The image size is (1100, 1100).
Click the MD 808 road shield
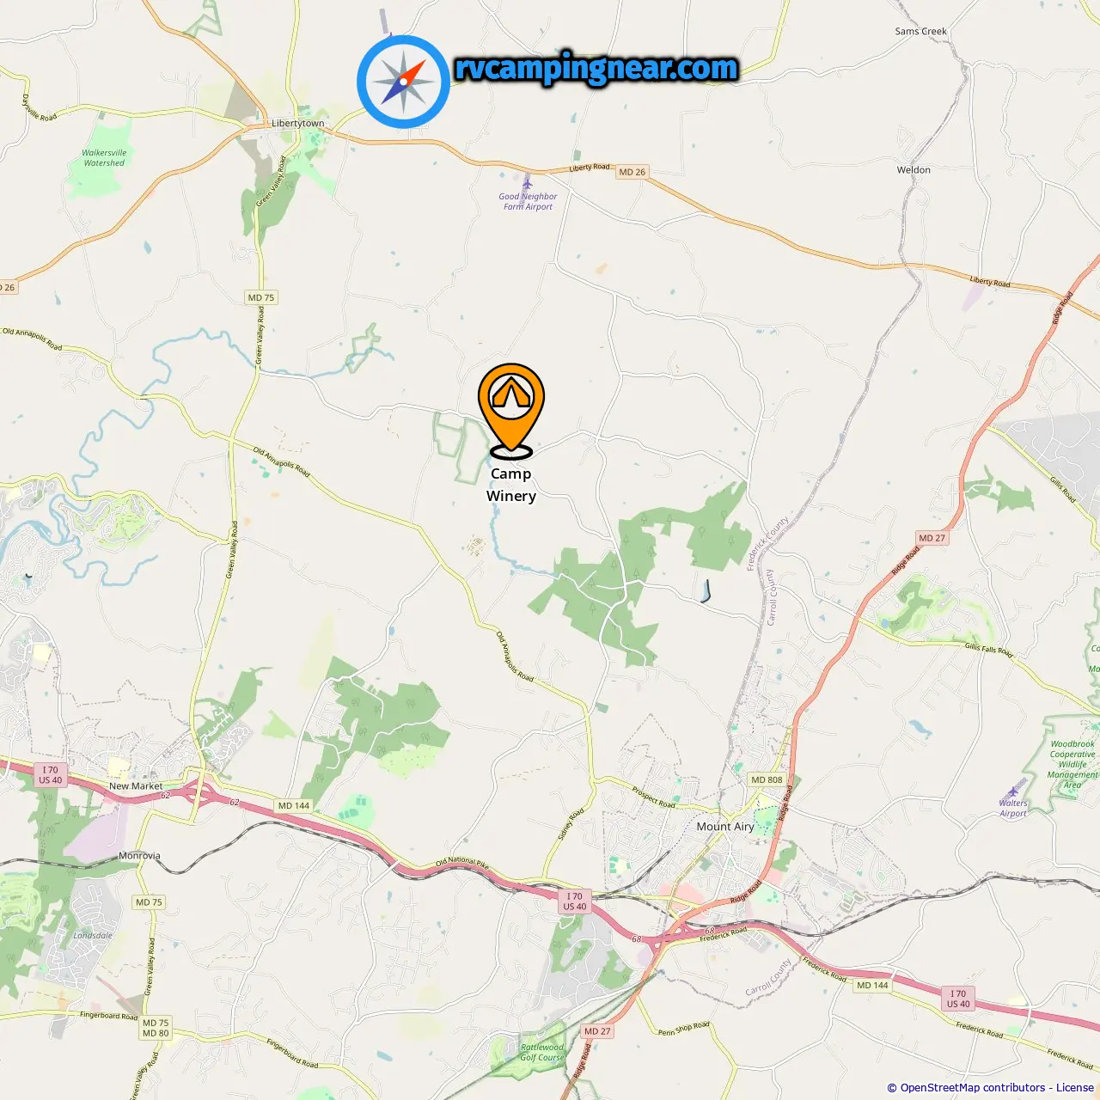(767, 779)
